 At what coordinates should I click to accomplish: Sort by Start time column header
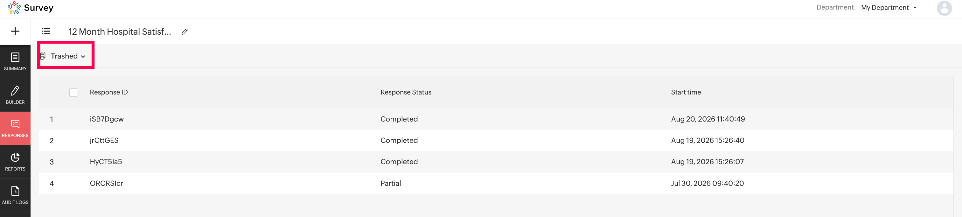pos(686,92)
